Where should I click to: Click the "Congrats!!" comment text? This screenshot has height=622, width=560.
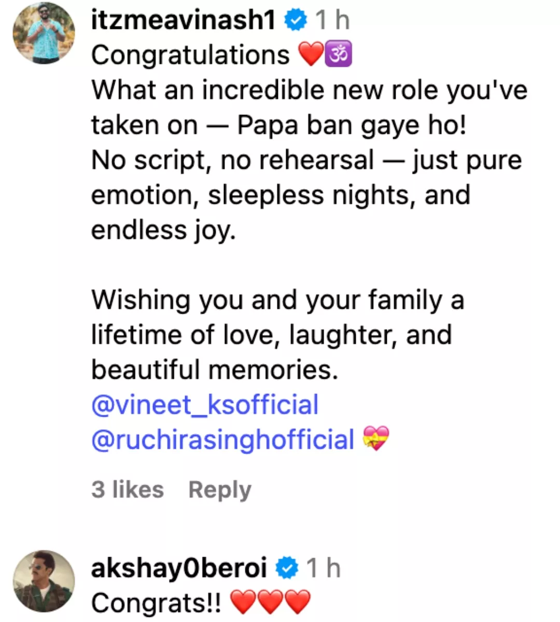click(x=156, y=603)
